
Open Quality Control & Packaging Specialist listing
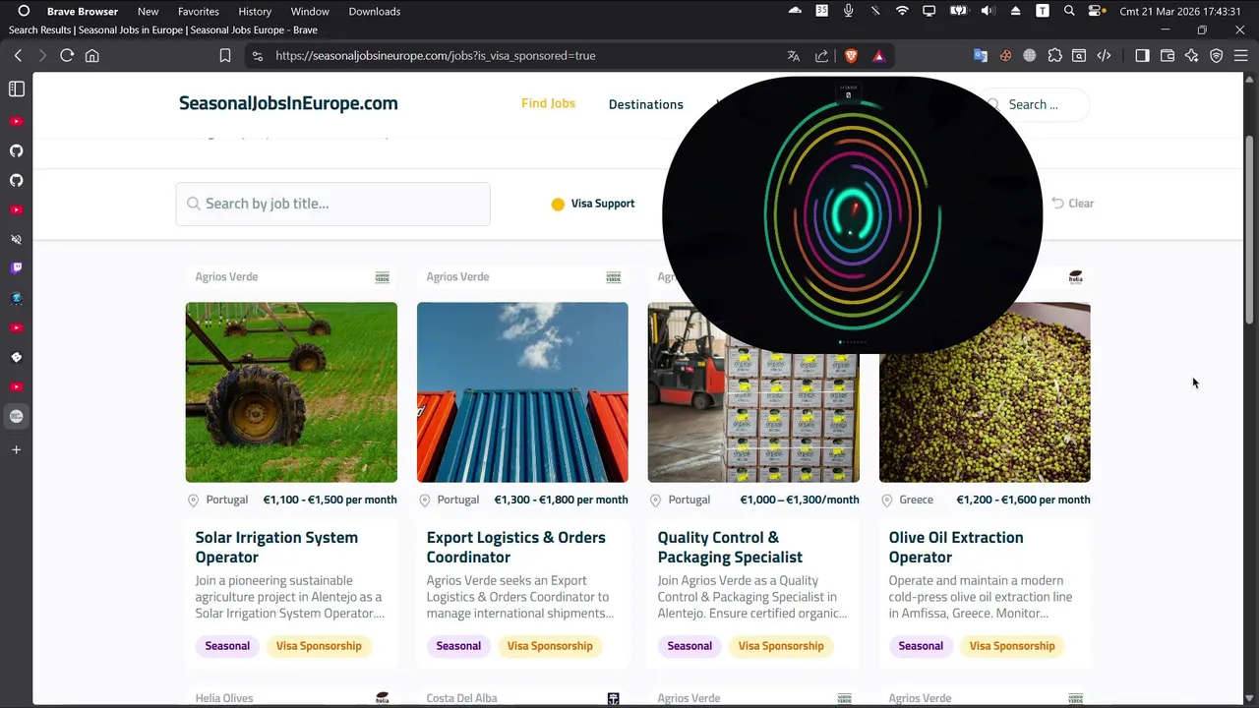[x=730, y=547]
